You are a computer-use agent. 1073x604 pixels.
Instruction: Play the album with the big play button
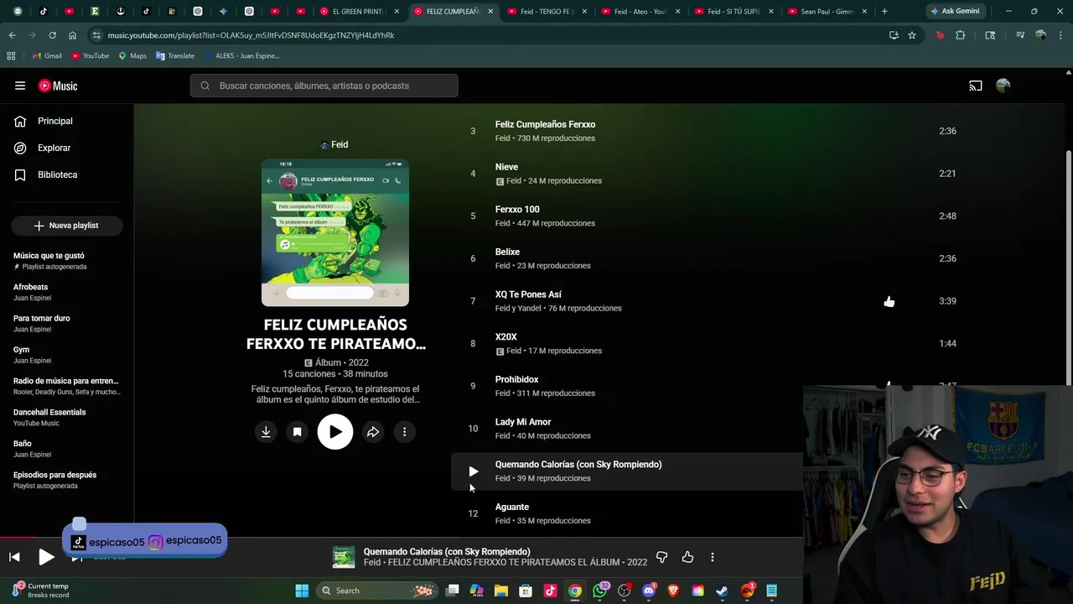335,432
